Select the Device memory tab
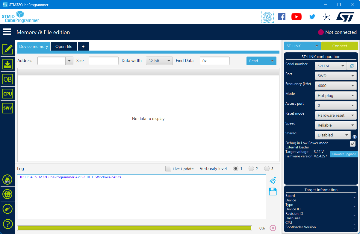The height and width of the screenshot is (234, 360). pyautogui.click(x=33, y=46)
